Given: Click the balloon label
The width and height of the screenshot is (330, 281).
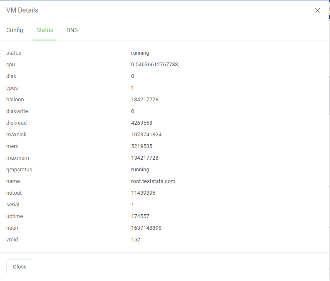Looking at the screenshot, I should click(x=15, y=100).
